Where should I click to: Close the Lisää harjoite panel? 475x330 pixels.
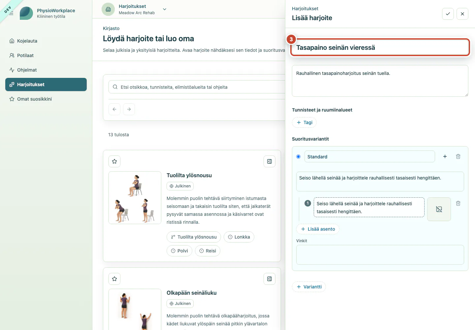(x=462, y=14)
